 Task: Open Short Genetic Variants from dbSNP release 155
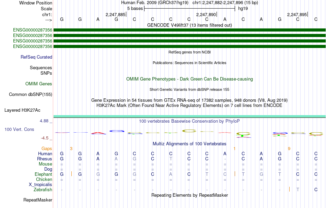189,89
